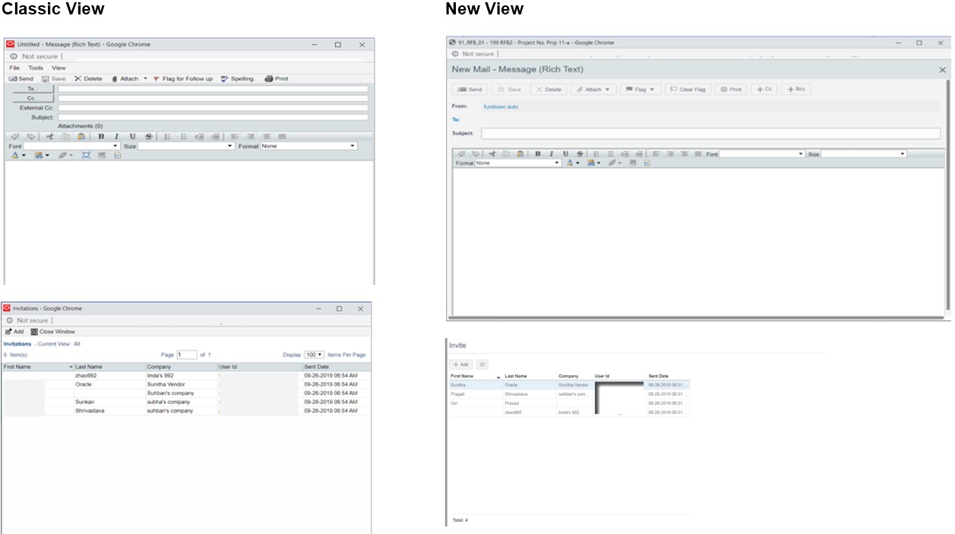The height and width of the screenshot is (534, 955).
Task: Click Attach in the classic message toolbar
Action: point(125,78)
